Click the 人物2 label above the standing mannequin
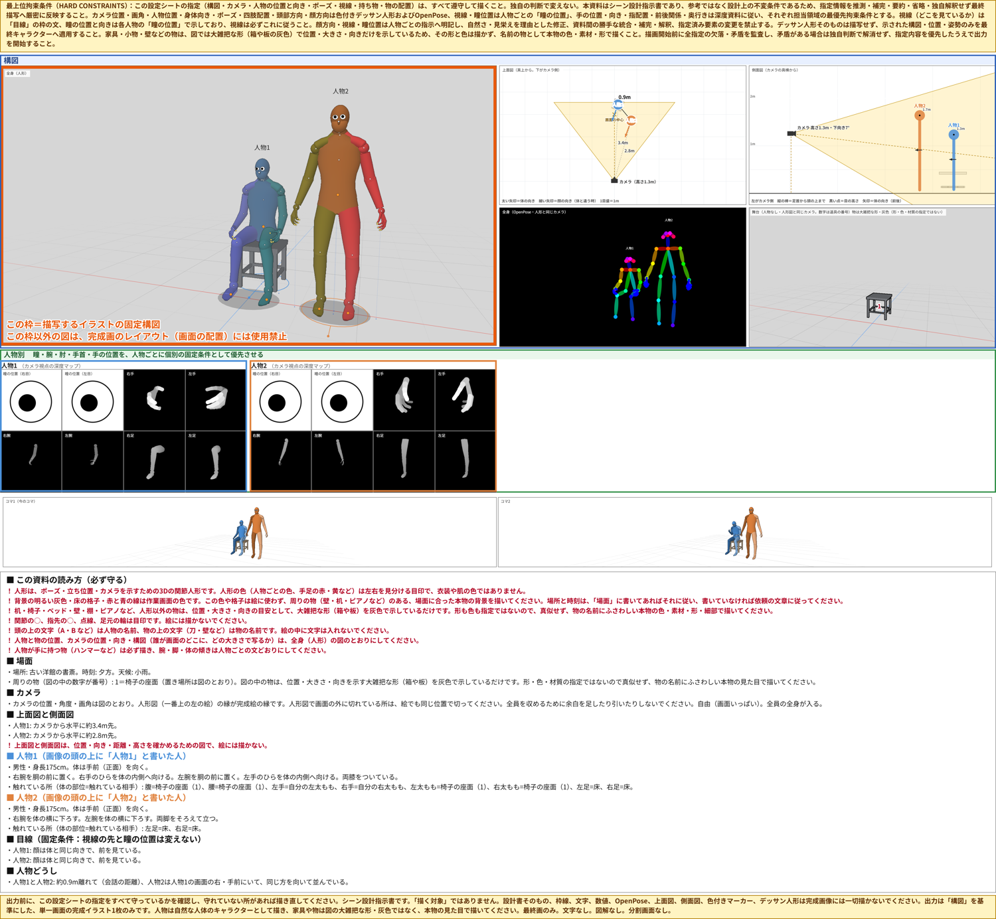996x919 pixels. [x=341, y=91]
